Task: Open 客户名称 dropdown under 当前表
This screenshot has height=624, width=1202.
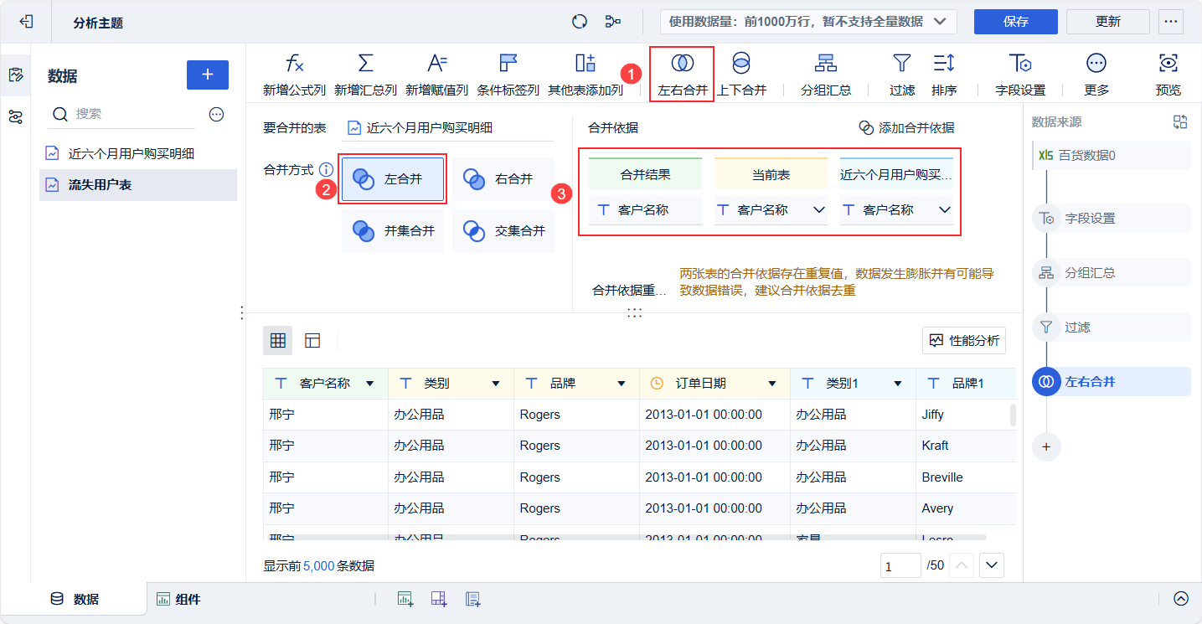Action: tap(771, 210)
